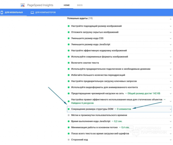This screenshot has height=145, width=173.
Task: Expand chevron for 'Настройте подходящий размер изображений'
Action: pyautogui.click(x=170, y=26)
